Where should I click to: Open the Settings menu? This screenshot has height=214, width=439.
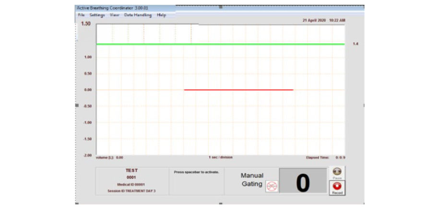(97, 15)
